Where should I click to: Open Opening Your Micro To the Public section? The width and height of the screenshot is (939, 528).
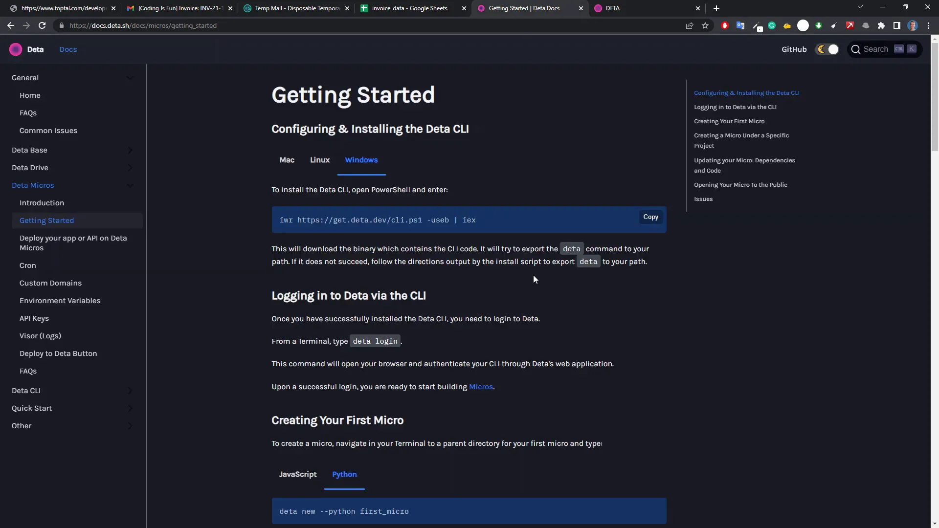[x=740, y=185]
